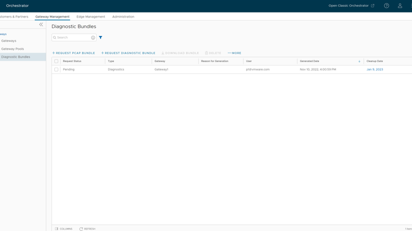412x231 pixels.
Task: Refresh the diagnostic bundles table
Action: [x=87, y=229]
